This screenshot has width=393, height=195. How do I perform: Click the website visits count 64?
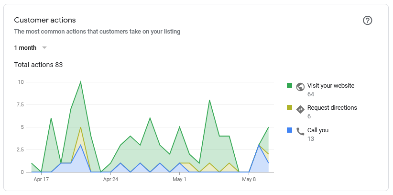click(311, 94)
